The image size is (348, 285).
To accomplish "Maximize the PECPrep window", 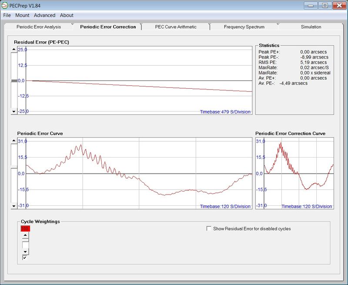I will [x=325, y=6].
